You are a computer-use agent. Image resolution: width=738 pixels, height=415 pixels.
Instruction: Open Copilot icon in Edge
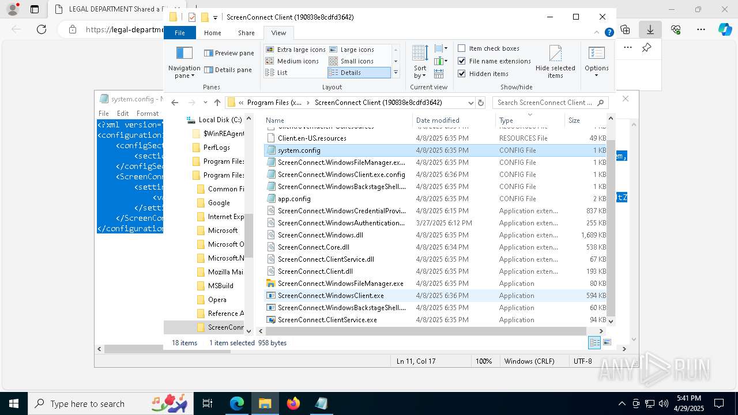tap(725, 29)
